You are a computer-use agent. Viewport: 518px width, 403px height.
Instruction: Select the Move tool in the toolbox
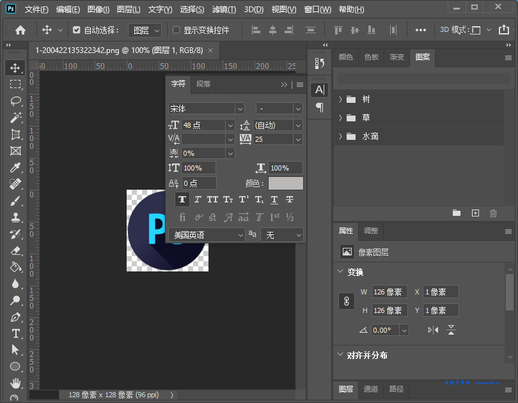pos(15,68)
